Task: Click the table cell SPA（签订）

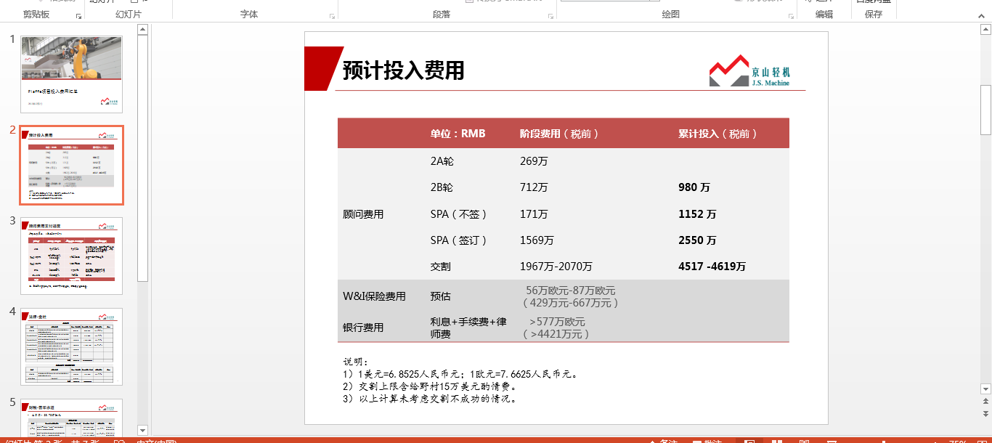Action: tap(461, 240)
